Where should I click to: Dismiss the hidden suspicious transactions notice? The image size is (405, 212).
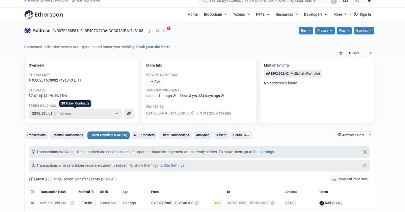(364, 152)
